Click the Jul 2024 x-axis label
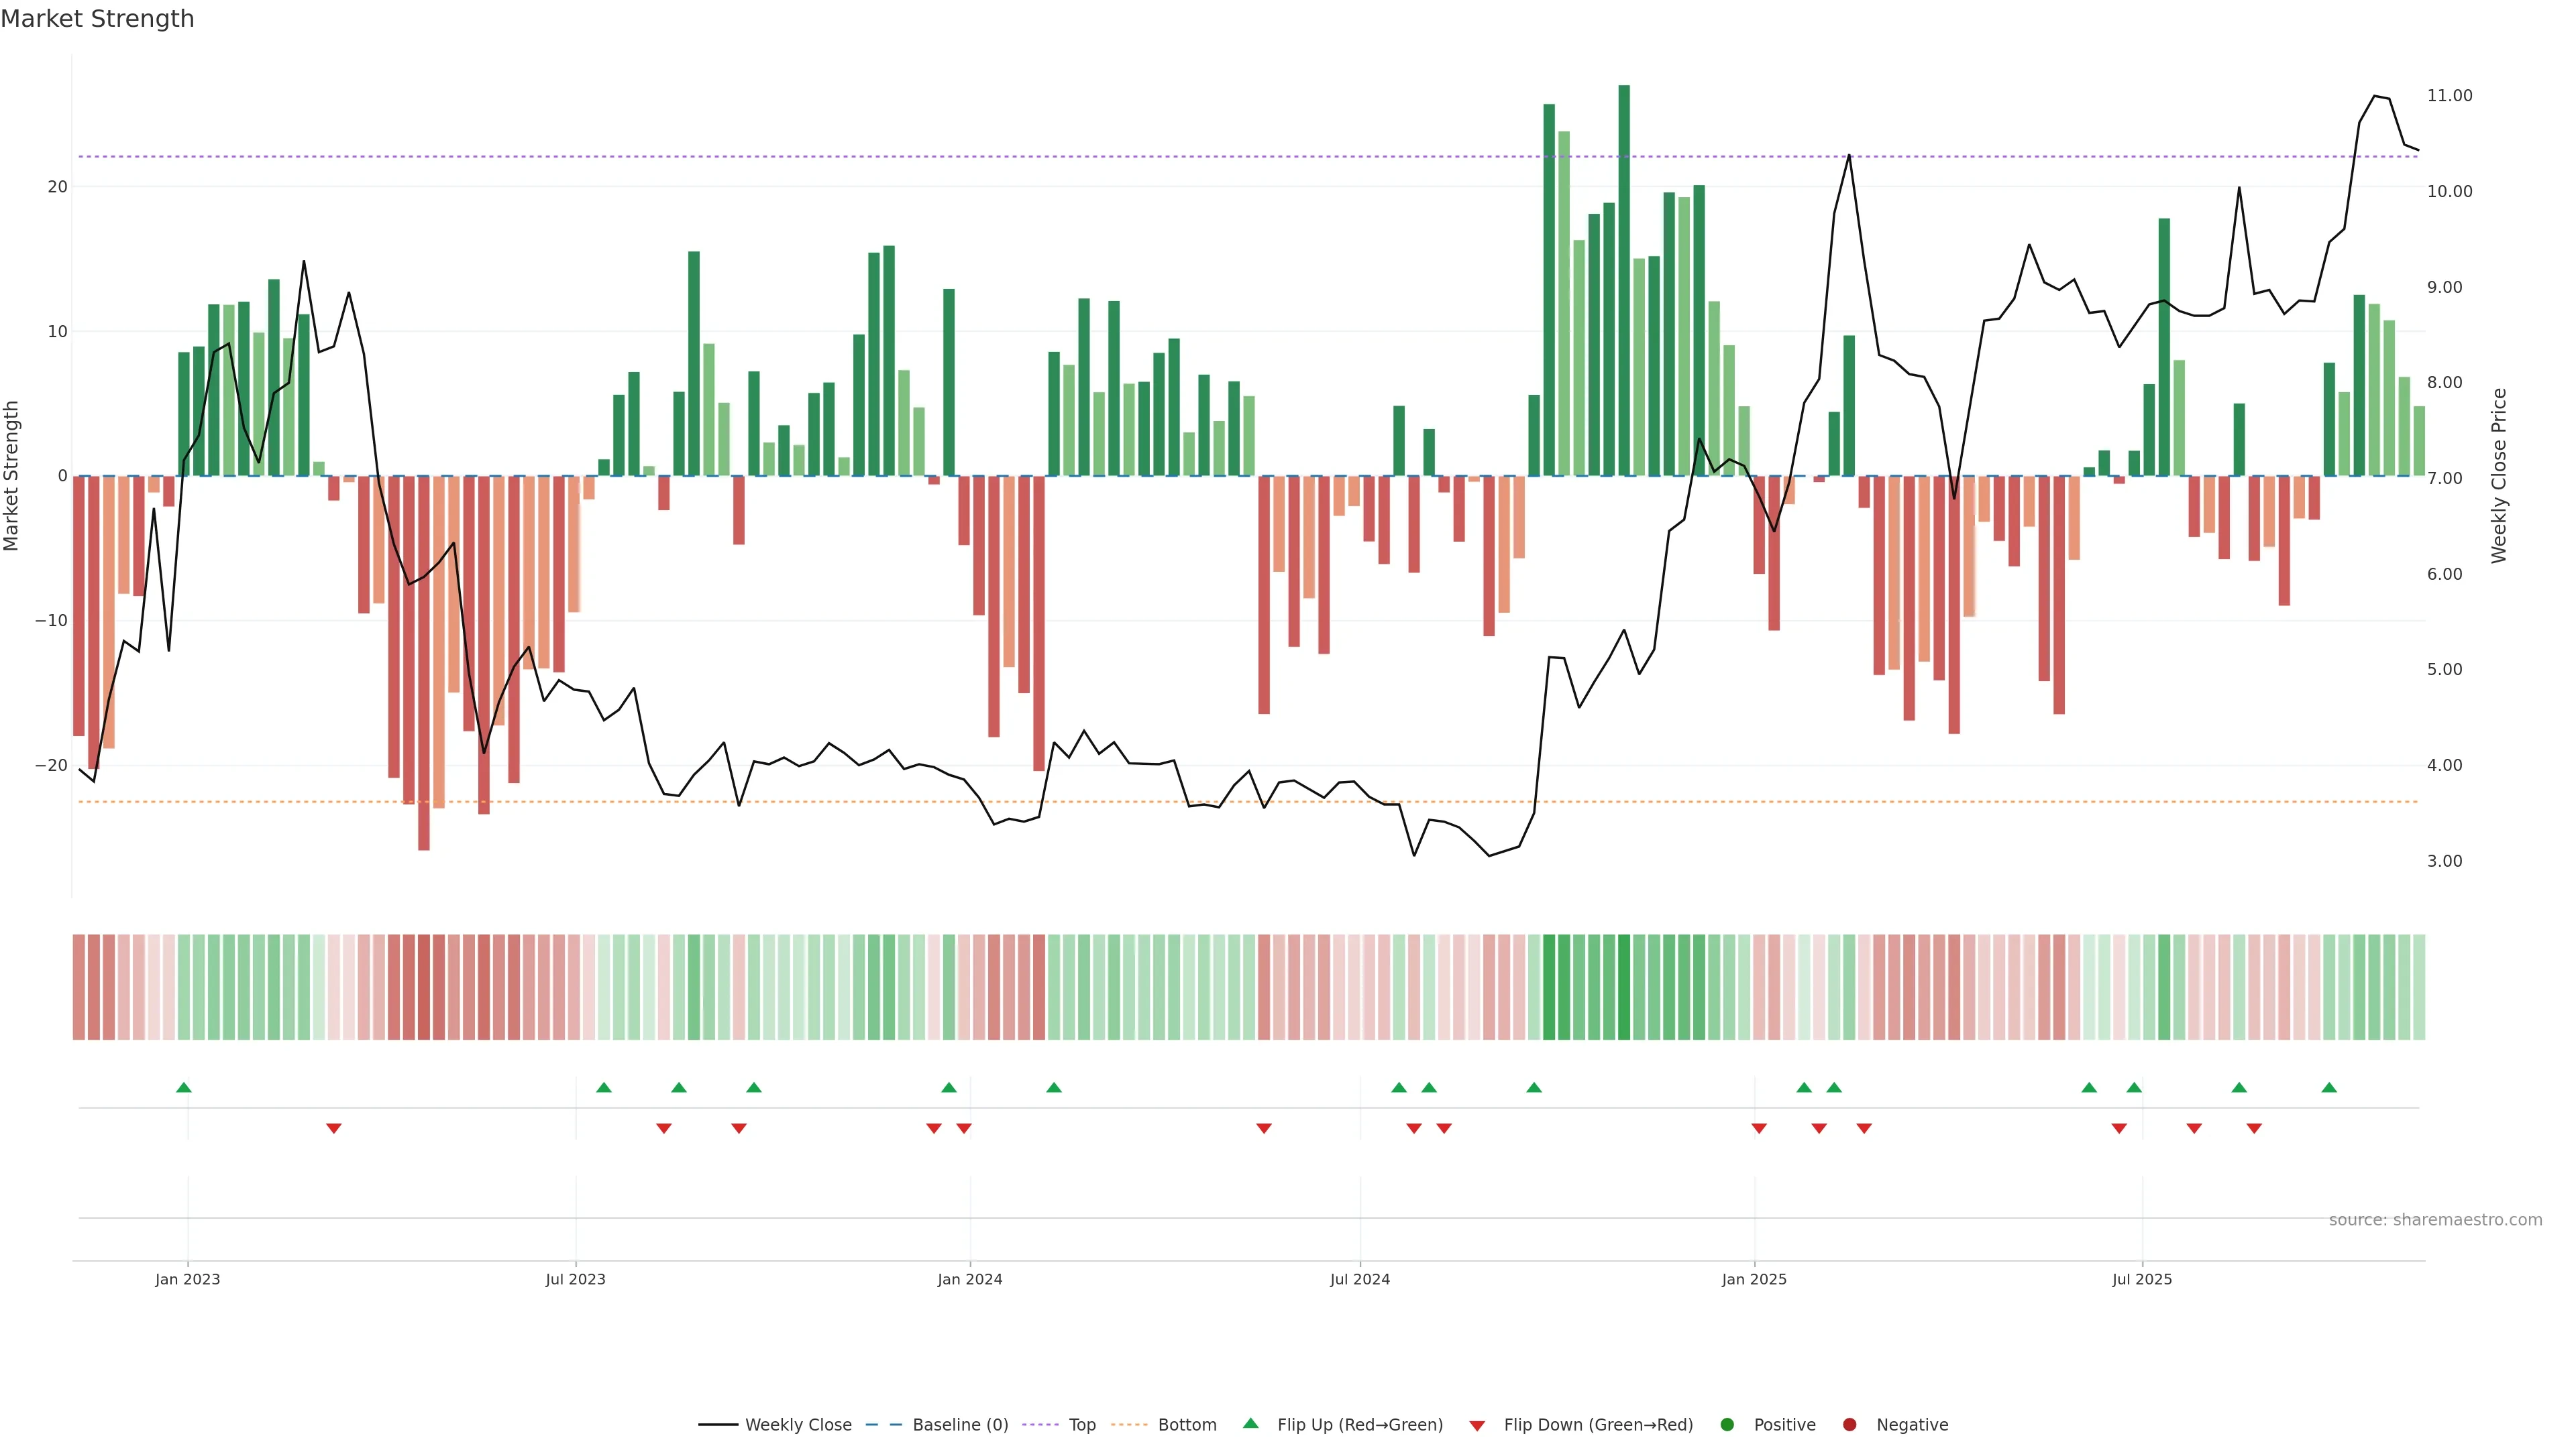2576x1448 pixels. coord(1359,1279)
